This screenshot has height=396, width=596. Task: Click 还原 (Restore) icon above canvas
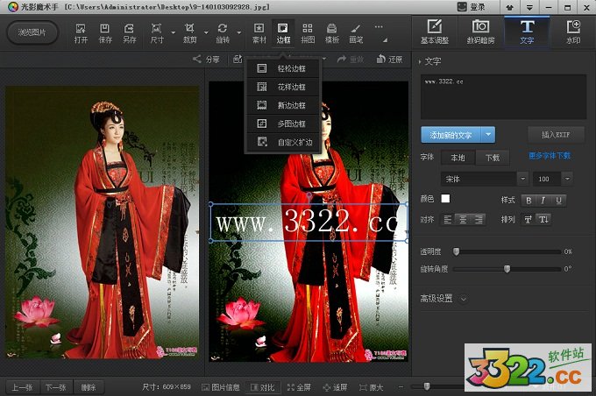[389, 60]
